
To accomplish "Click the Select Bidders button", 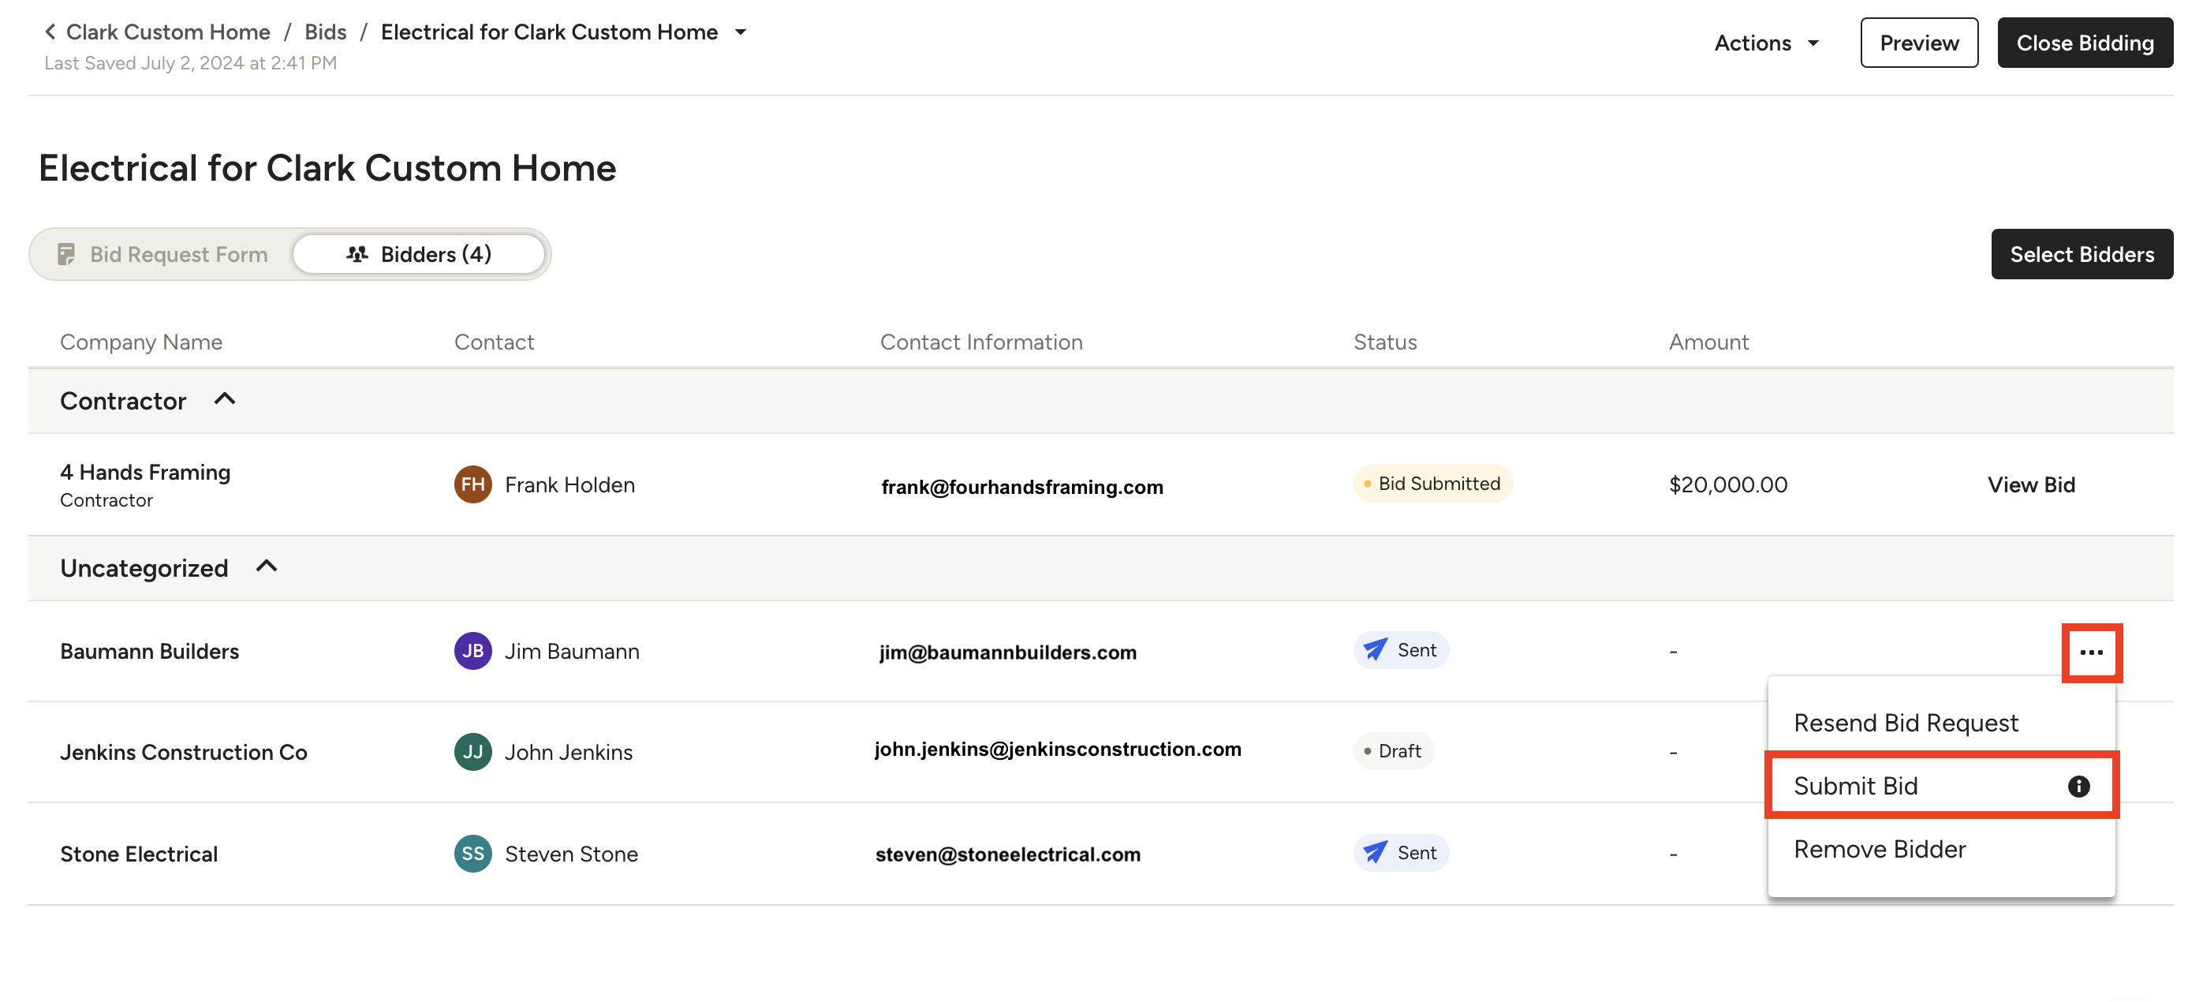I will [x=2081, y=254].
